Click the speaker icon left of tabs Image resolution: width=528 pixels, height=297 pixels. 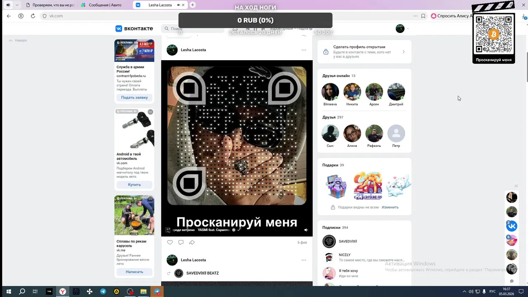pyautogui.click(x=8, y=5)
